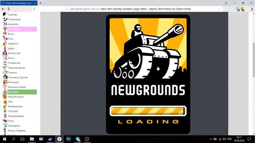Click the Игры Мультики cartoon icon
The image size is (255, 143).
click(x=5, y=97)
